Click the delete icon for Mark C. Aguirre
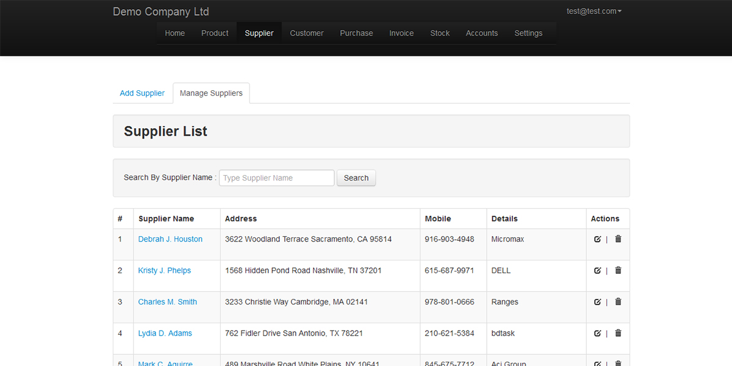The height and width of the screenshot is (366, 732). [618, 362]
